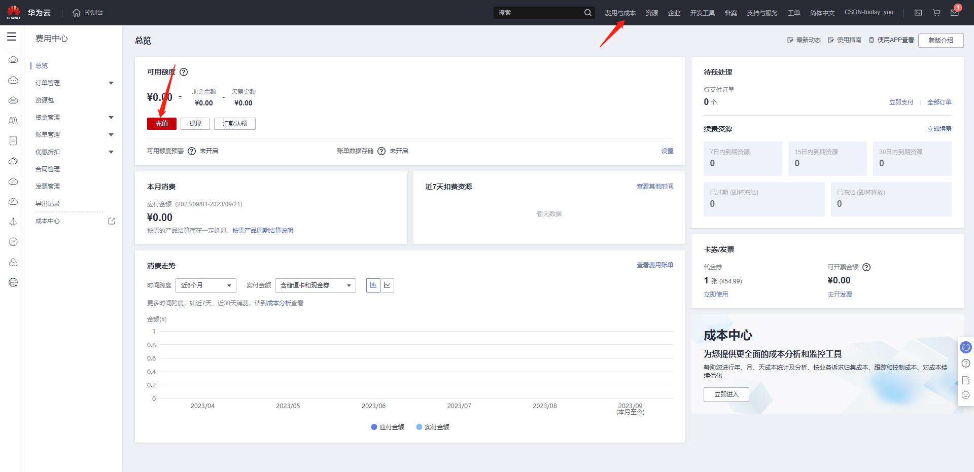
Task: Click the 全部订单 link
Action: 940,102
